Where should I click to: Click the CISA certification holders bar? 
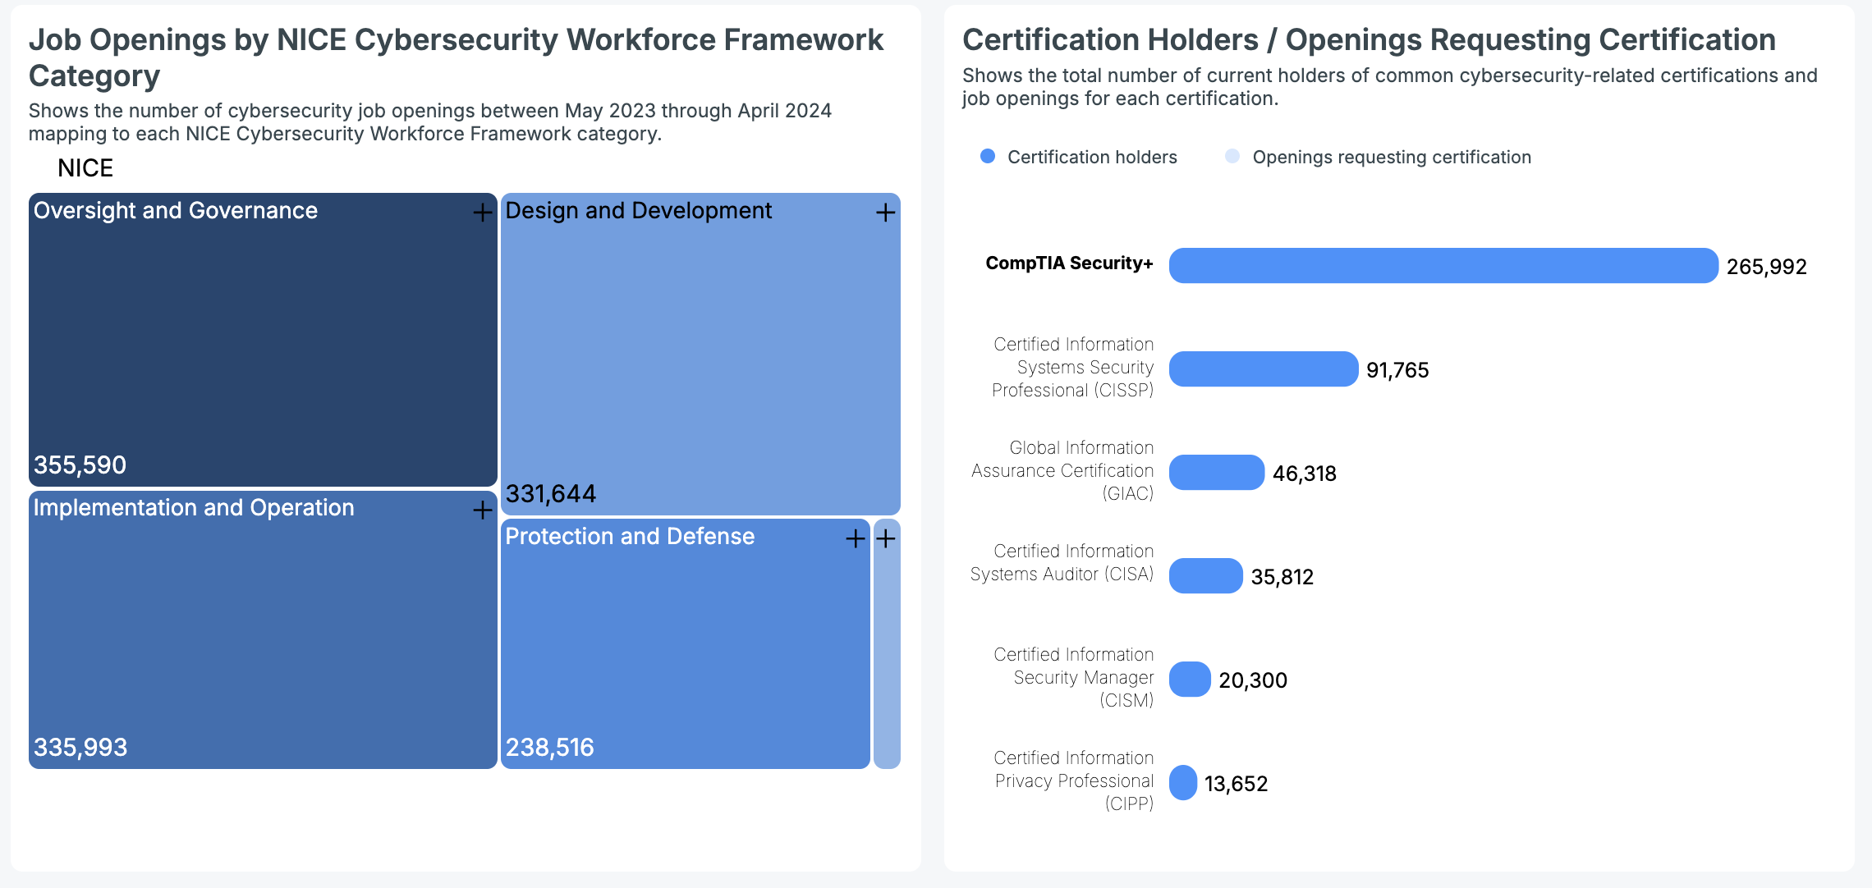tap(1206, 576)
